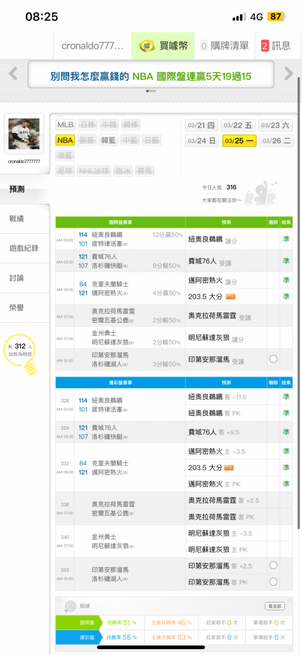The height and width of the screenshot is (655, 302).
Task: Tap 國際盤 prediction 明尼蘇達灰狼 讓分
Action: (216, 339)
